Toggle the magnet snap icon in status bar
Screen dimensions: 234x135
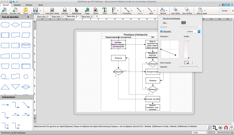(226, 127)
